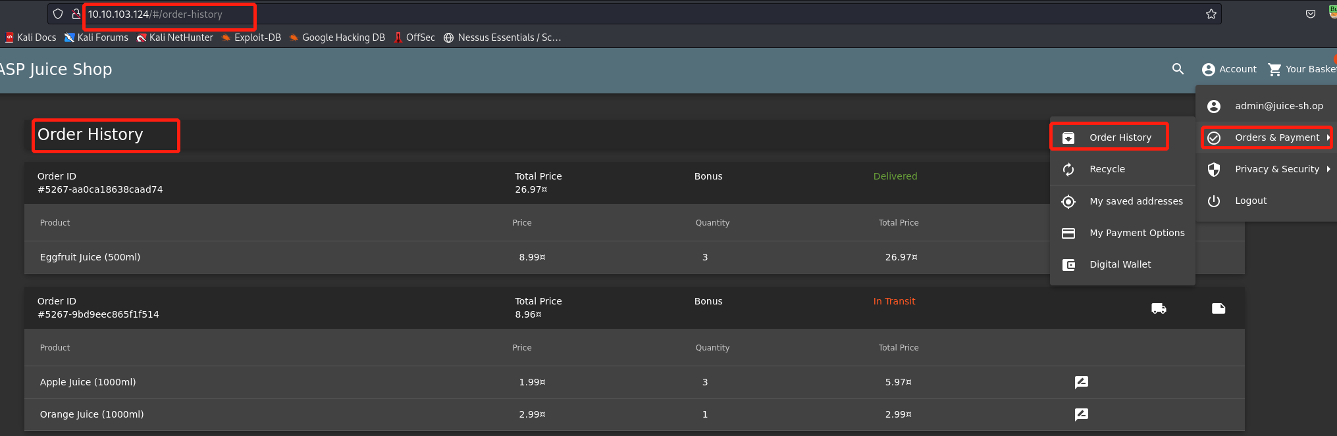
Task: Review Orange Juice with comment icon
Action: tap(1081, 414)
